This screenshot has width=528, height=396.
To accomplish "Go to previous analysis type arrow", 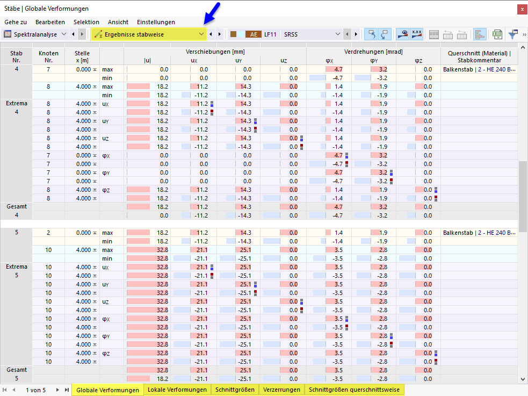I will (73, 34).
